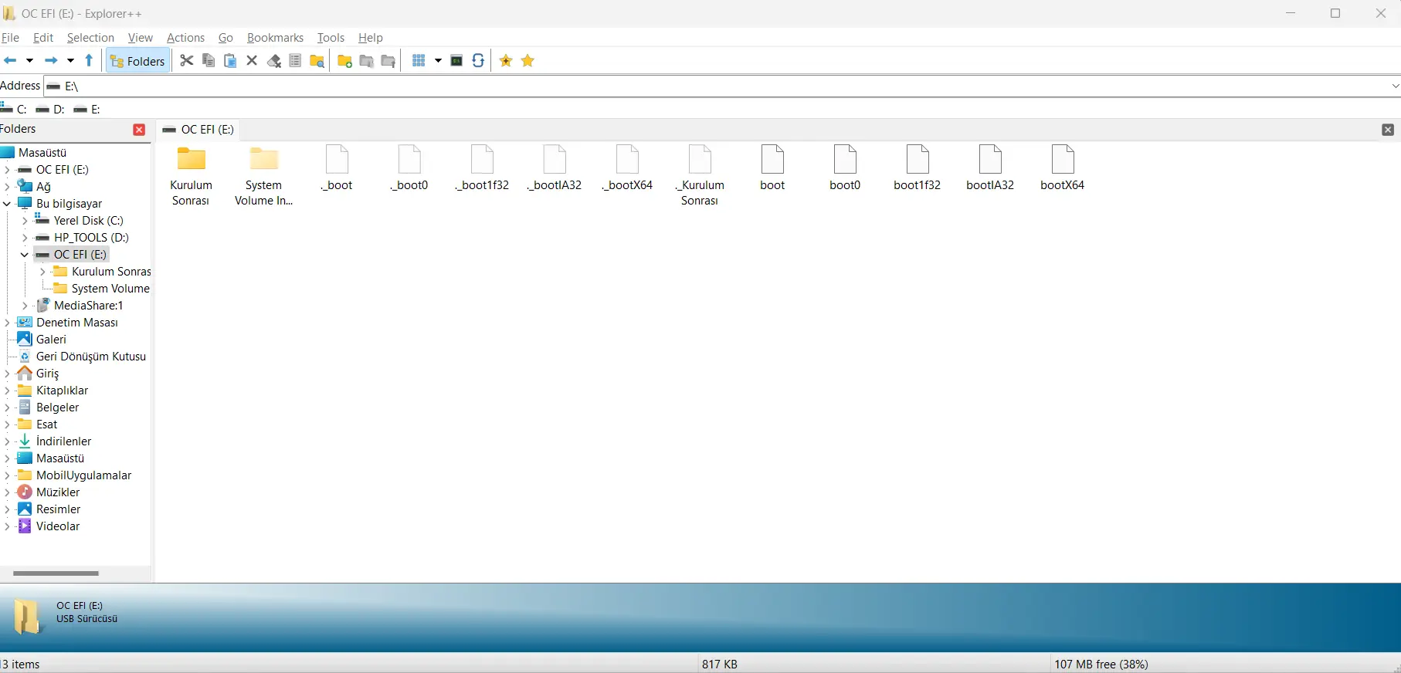Open the back history dropdown arrow
The width and height of the screenshot is (1401, 673).
[x=29, y=61]
